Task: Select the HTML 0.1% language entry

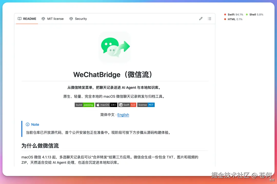Action: click(233, 19)
